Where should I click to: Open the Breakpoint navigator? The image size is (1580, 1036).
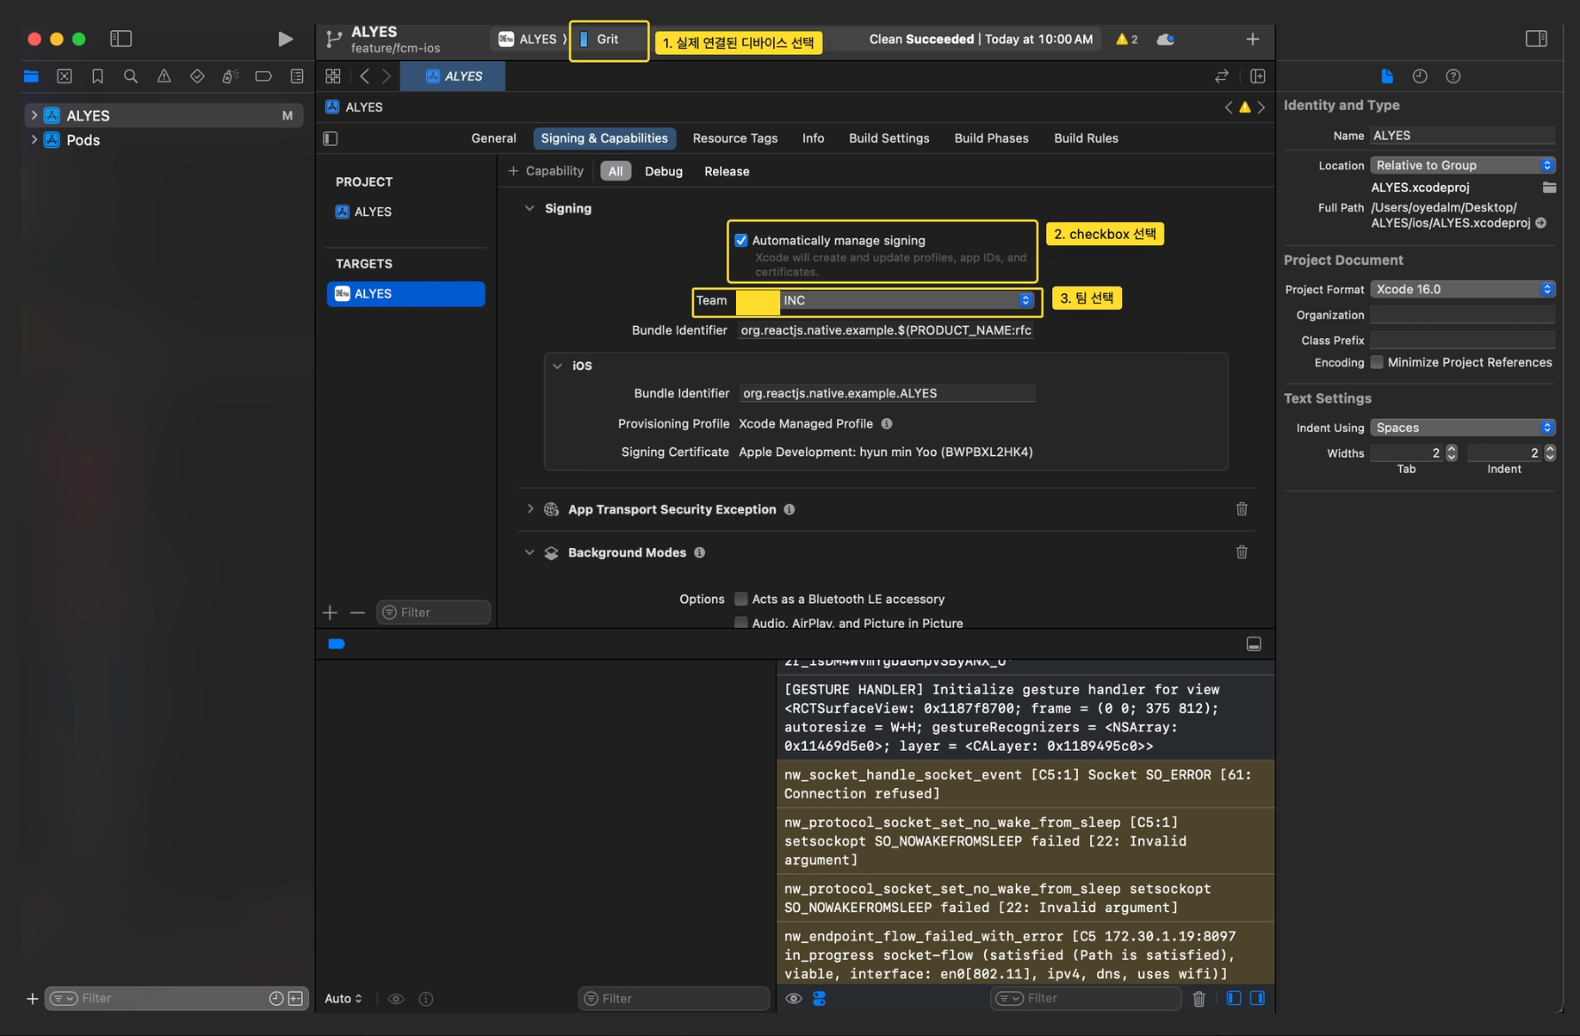(x=263, y=76)
